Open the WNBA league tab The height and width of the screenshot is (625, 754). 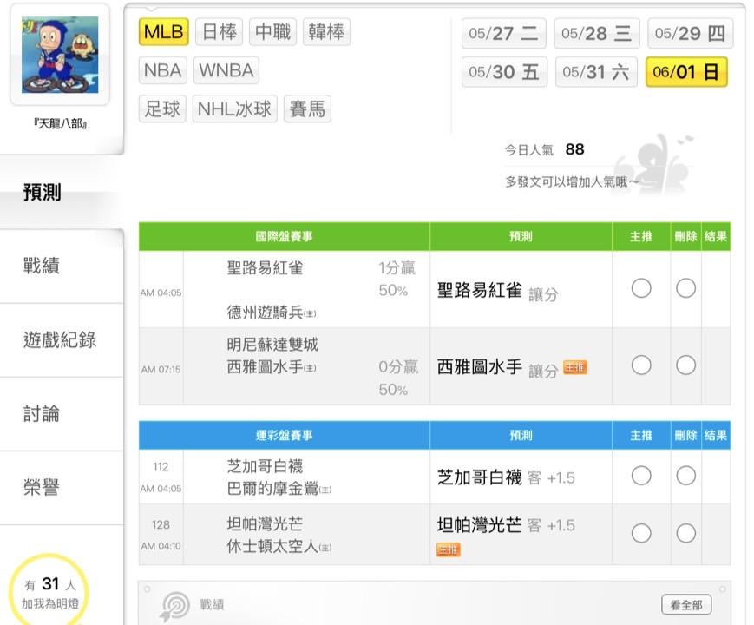coord(226,70)
